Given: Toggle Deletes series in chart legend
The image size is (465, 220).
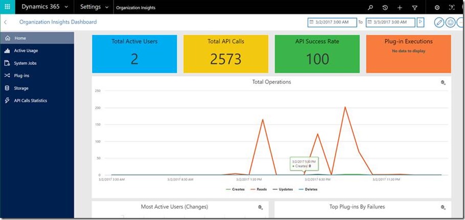Looking at the screenshot, I should 306,189.
